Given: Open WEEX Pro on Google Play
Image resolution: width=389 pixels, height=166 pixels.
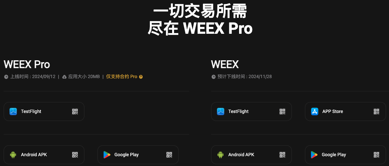Looking at the screenshot, I should click(x=138, y=155).
